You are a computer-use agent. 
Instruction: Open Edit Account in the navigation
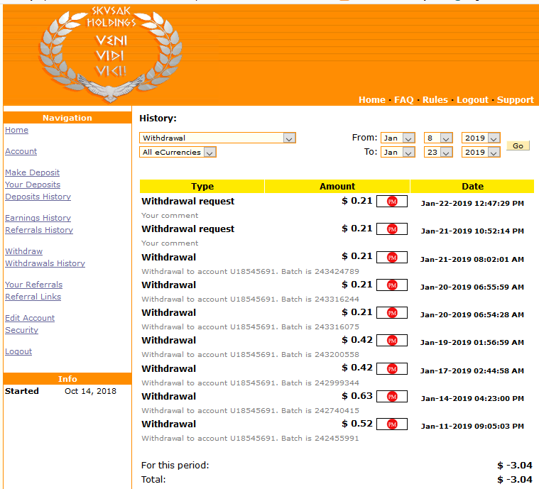(30, 318)
